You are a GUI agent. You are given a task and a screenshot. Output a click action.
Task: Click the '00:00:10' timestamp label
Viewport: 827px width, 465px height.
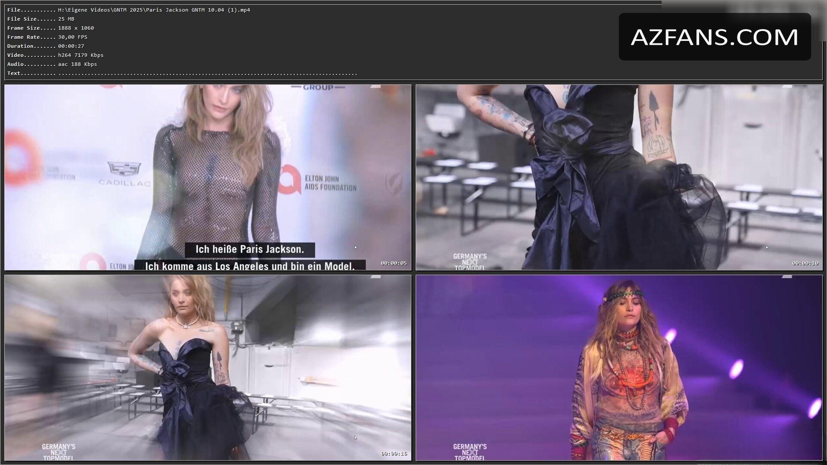[805, 263]
